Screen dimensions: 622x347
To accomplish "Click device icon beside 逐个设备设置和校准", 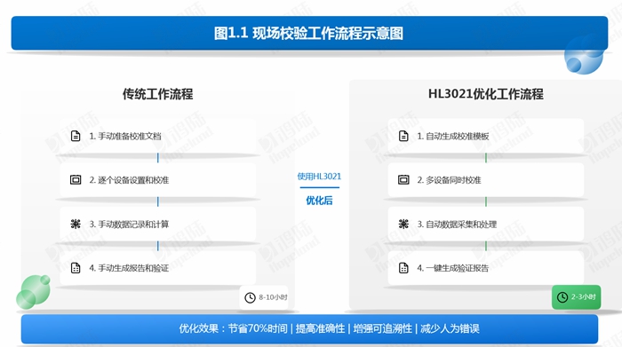I will 76,180.
